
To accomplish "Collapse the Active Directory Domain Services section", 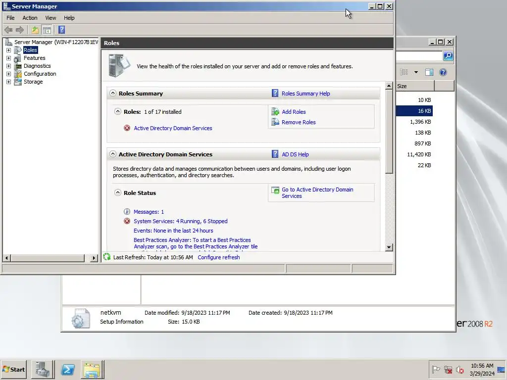I will (112, 154).
